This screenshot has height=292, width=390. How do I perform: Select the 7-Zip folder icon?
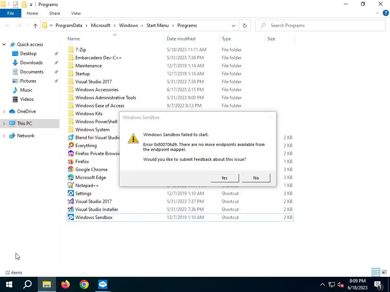(x=71, y=50)
